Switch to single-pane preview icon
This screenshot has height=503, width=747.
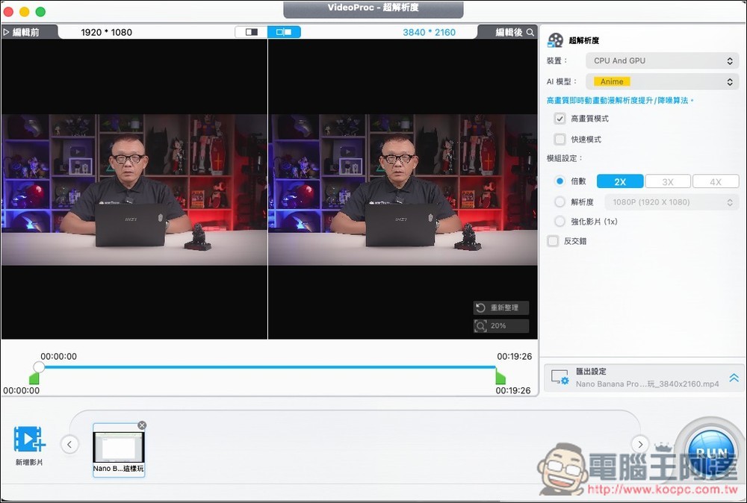(250, 31)
